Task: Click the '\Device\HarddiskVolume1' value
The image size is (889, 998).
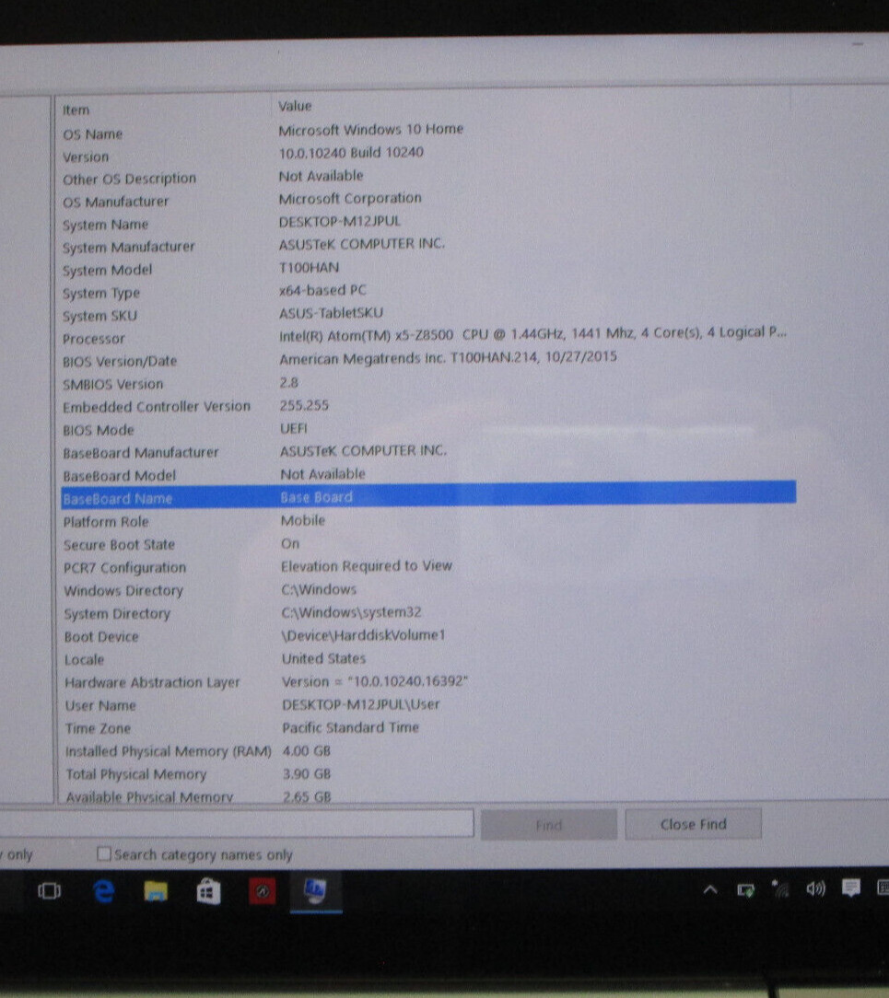Action: click(x=364, y=635)
